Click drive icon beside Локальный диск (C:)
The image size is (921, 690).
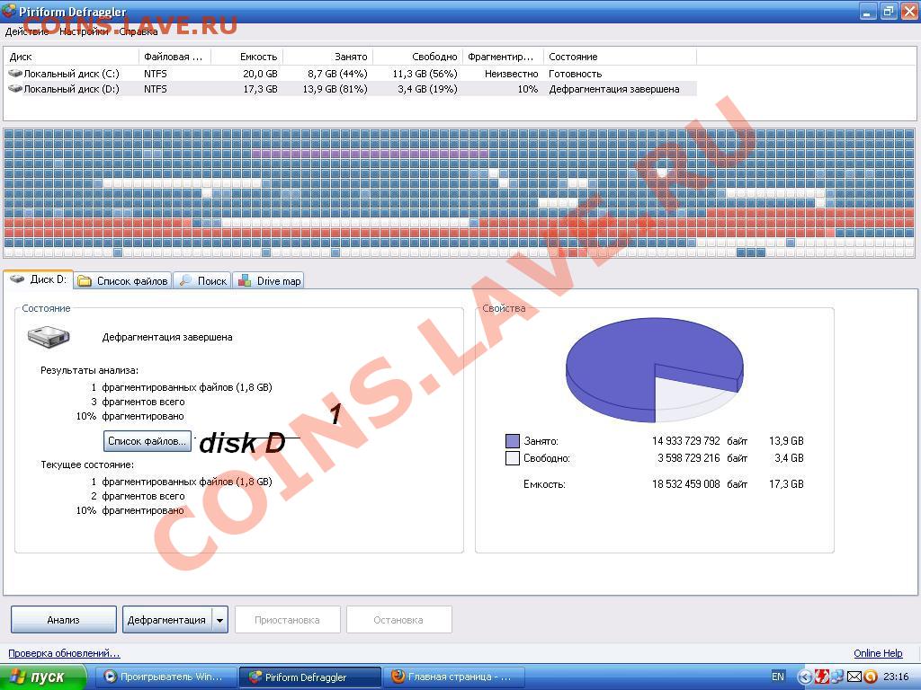[14, 74]
